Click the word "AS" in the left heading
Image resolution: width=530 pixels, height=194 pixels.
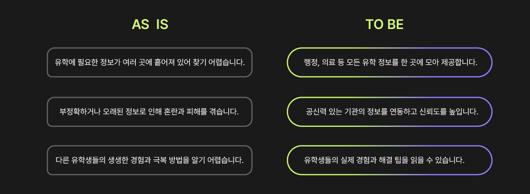[140, 24]
